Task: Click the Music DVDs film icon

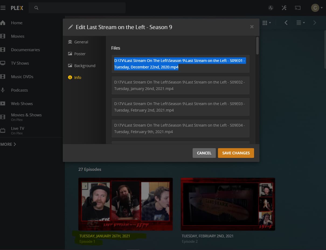Action: coord(3,77)
